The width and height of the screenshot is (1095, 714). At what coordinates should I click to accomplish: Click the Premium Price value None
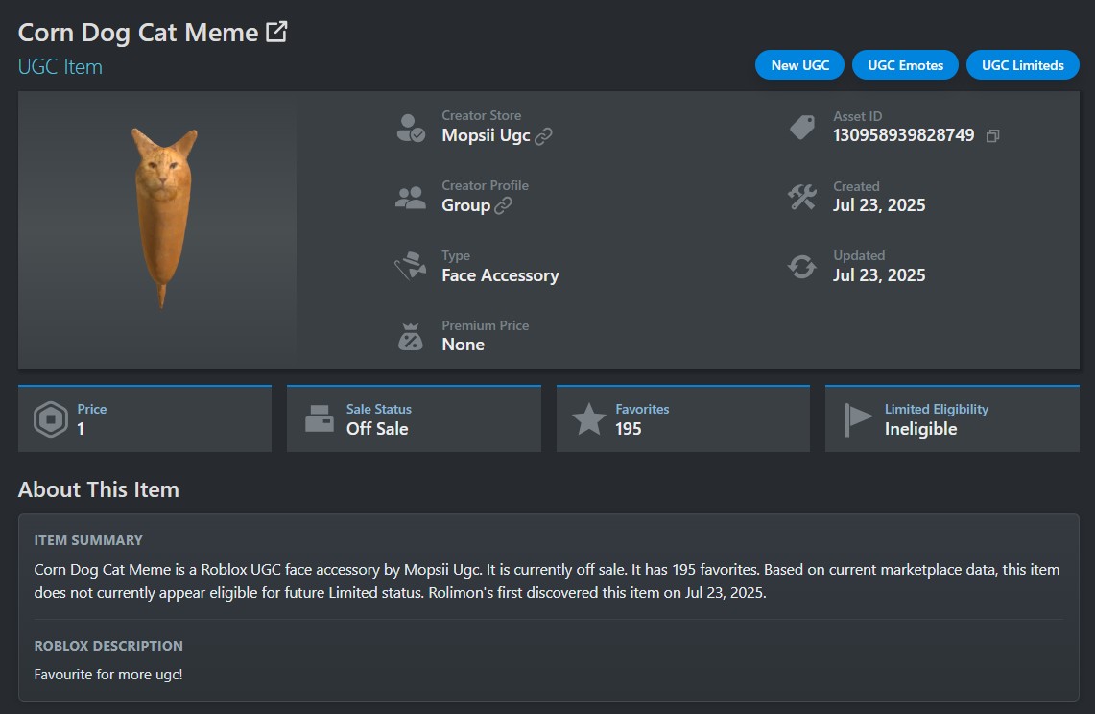pos(463,345)
